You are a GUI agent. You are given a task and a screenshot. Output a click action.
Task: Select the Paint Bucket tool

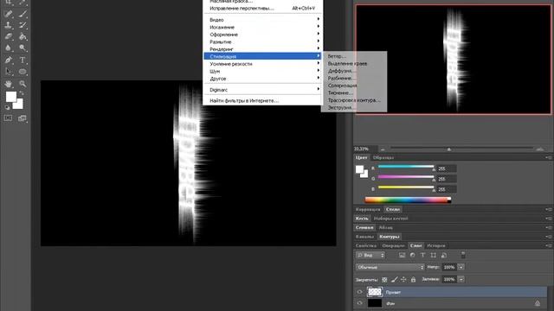coord(23,36)
